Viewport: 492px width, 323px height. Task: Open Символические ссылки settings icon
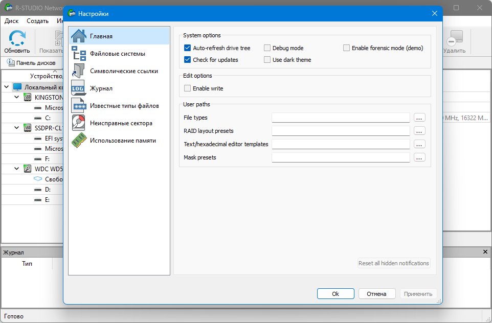78,71
